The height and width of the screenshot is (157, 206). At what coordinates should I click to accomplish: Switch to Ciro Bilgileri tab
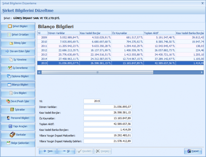18,93
